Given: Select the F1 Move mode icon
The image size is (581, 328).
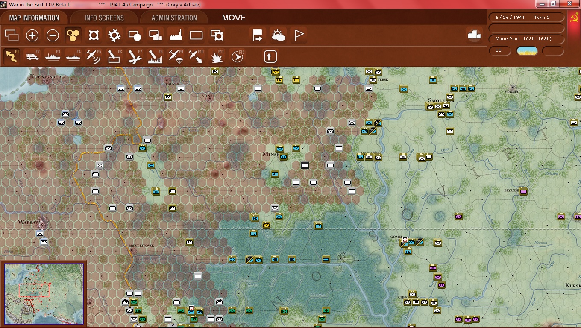Looking at the screenshot, I should point(12,56).
